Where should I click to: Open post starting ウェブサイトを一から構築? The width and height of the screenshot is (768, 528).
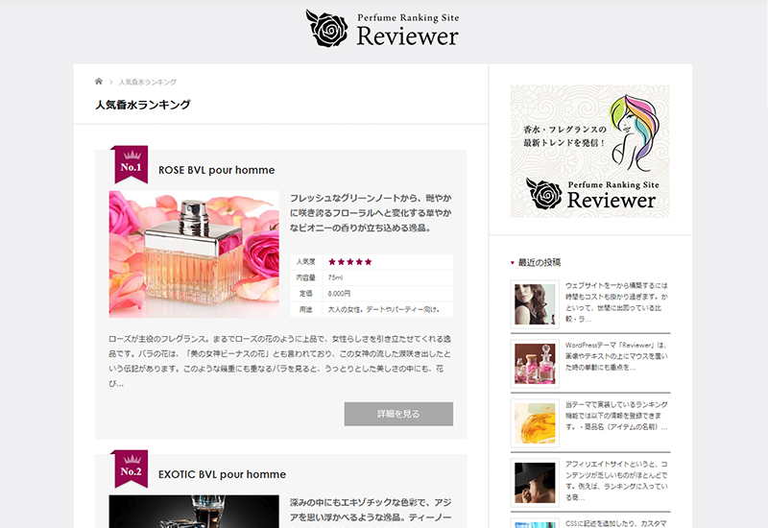point(616,302)
